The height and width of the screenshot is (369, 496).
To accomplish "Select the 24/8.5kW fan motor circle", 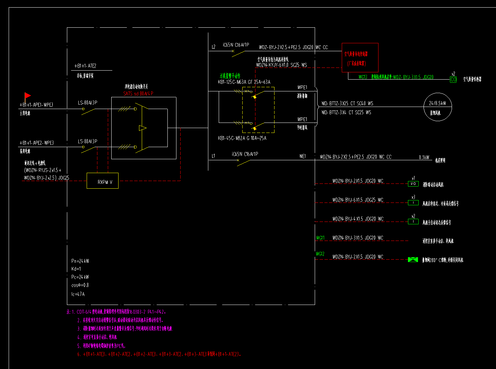I will (x=438, y=107).
